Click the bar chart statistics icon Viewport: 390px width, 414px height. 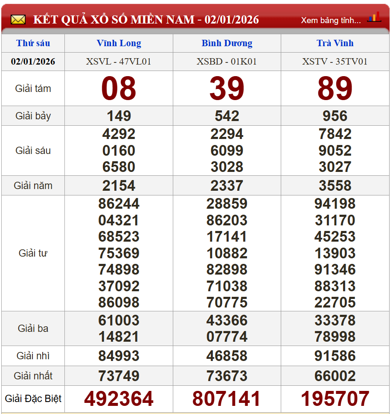click(374, 18)
